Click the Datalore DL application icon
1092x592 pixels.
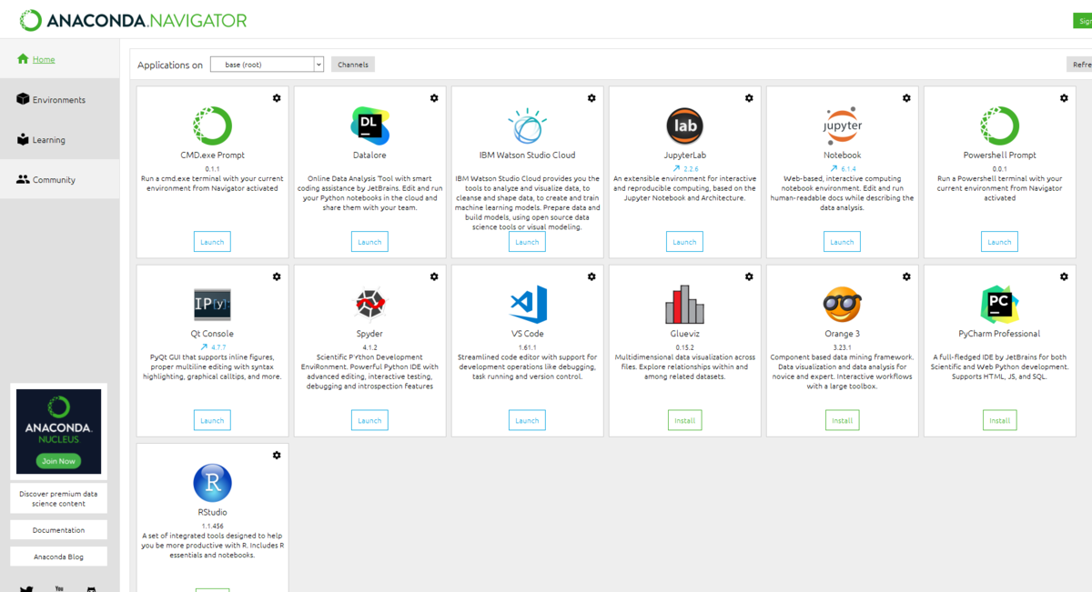pos(369,125)
